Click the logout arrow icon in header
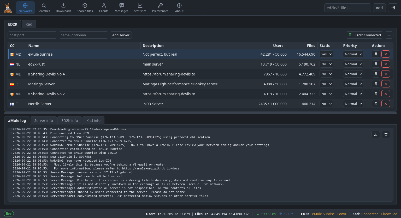This screenshot has width=401, height=218. (393, 8)
